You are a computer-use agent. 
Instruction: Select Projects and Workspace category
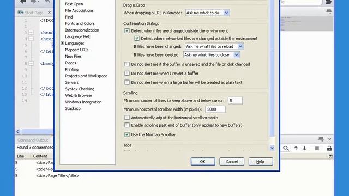(x=86, y=76)
